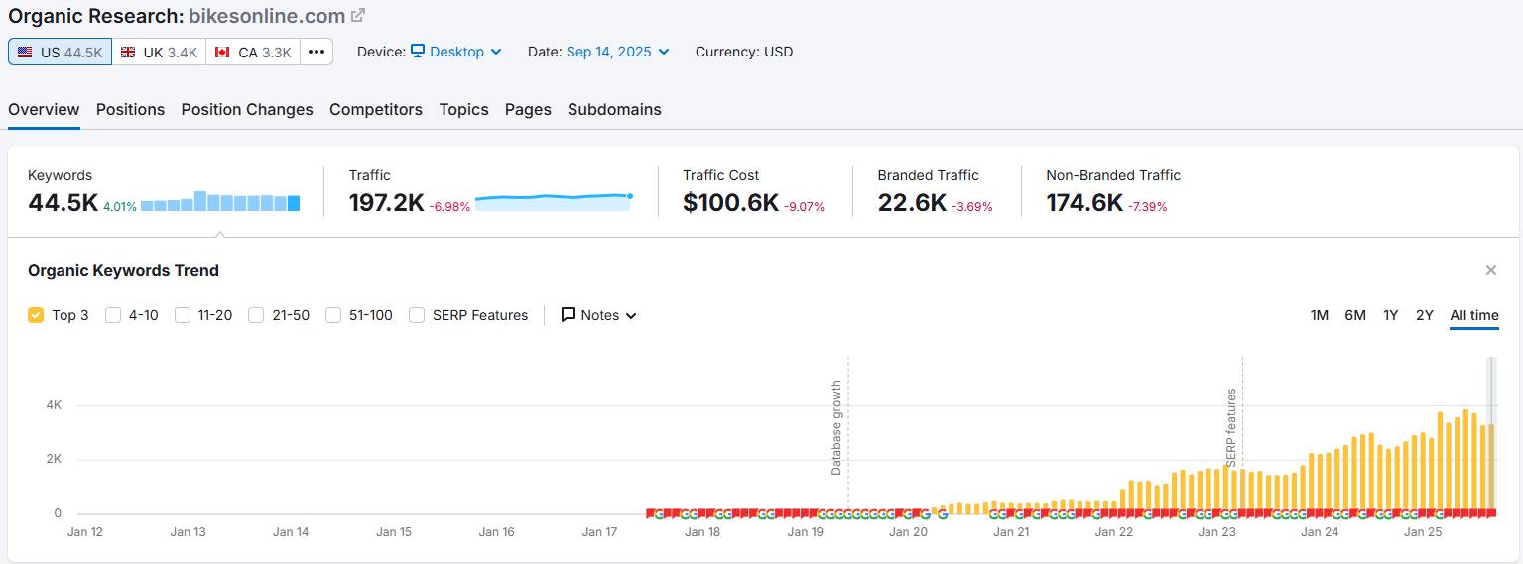
Task: Open the Date Sep 14, 2025 dropdown
Action: tap(617, 52)
